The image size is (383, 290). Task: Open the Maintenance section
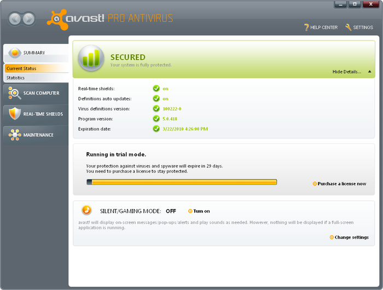(x=36, y=135)
